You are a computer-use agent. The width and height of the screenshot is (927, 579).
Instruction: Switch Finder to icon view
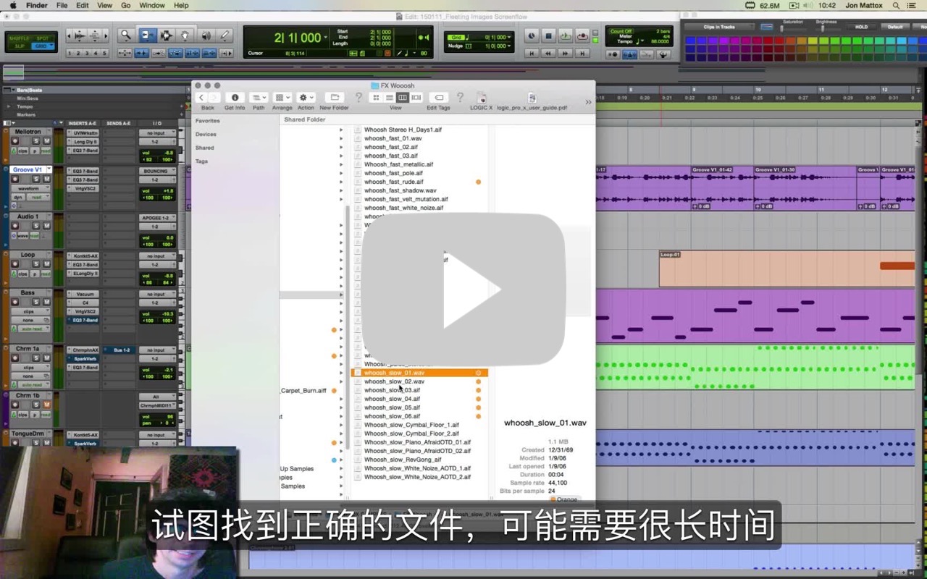(377, 97)
